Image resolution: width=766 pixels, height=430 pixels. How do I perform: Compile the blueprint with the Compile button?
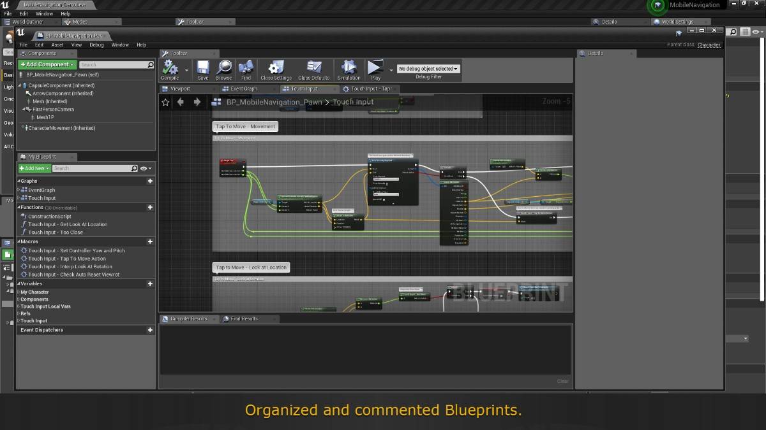click(170, 70)
